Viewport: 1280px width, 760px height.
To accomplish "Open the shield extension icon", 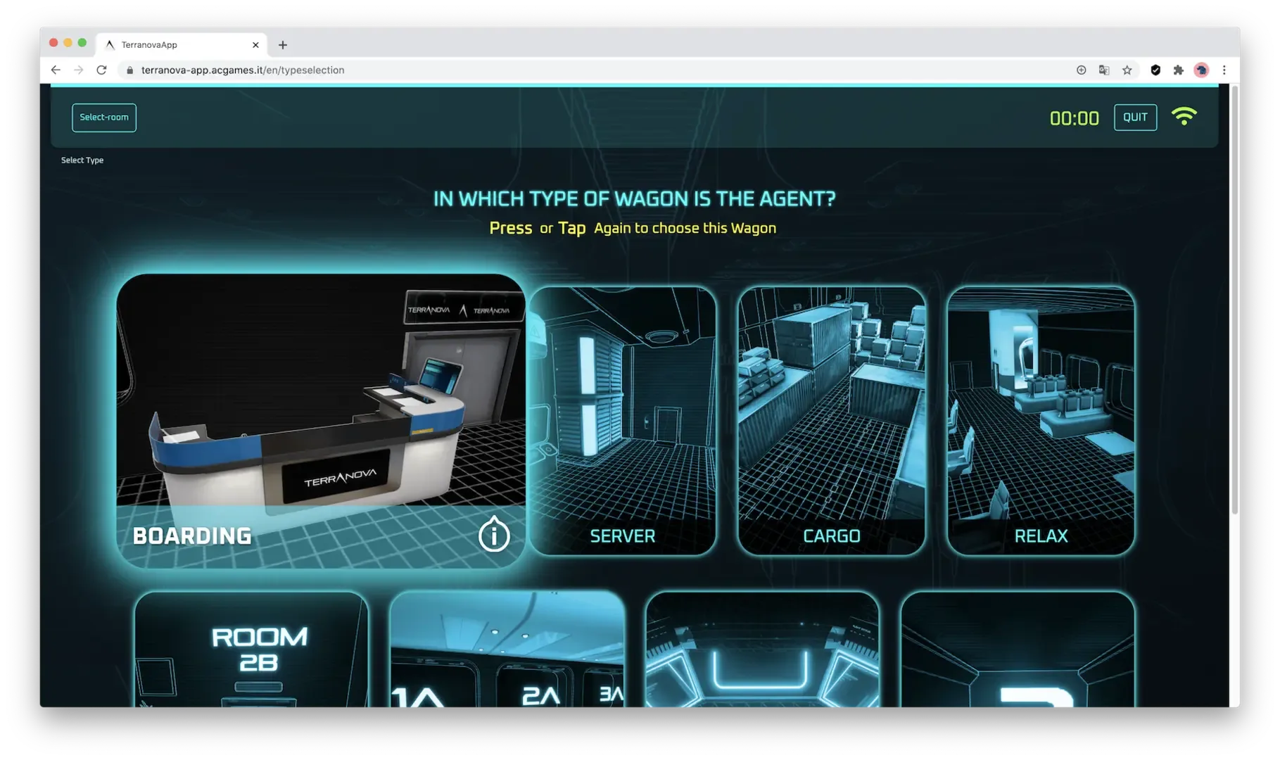I will coord(1155,70).
